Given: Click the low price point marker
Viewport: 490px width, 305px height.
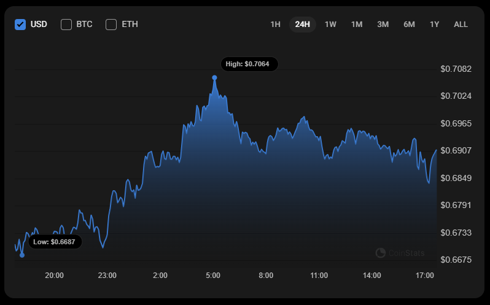Looking at the screenshot, I should 22,255.
